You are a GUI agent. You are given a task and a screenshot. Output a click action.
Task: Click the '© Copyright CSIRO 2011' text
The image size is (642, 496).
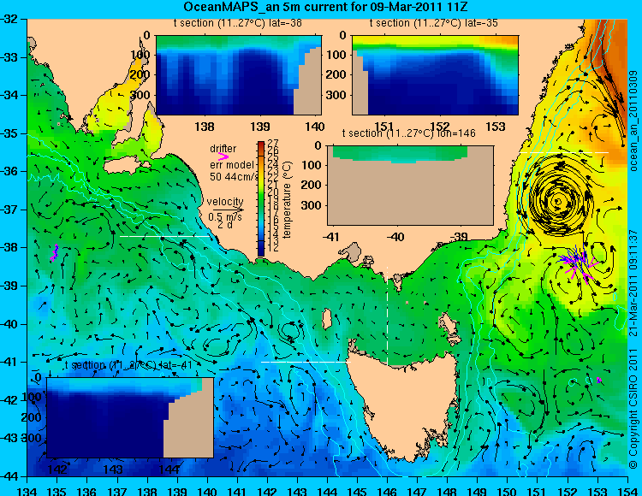tap(633, 408)
